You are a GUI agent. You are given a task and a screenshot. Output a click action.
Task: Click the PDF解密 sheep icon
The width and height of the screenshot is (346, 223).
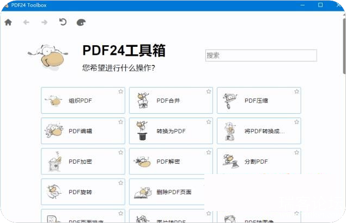[142, 162]
